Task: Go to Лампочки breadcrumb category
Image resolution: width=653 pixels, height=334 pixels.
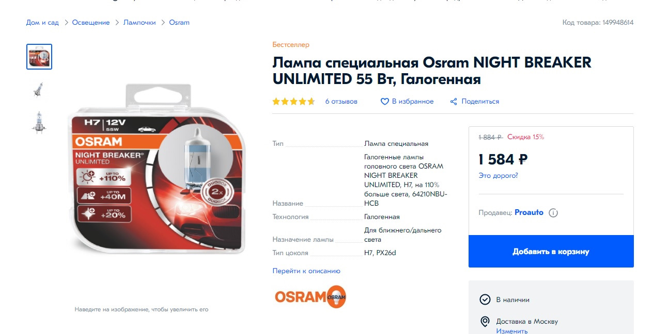Action: 139,23
